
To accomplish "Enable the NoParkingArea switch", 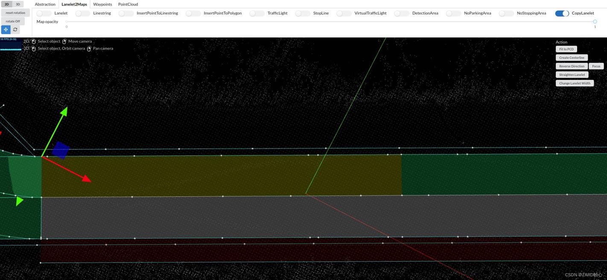I will (453, 13).
